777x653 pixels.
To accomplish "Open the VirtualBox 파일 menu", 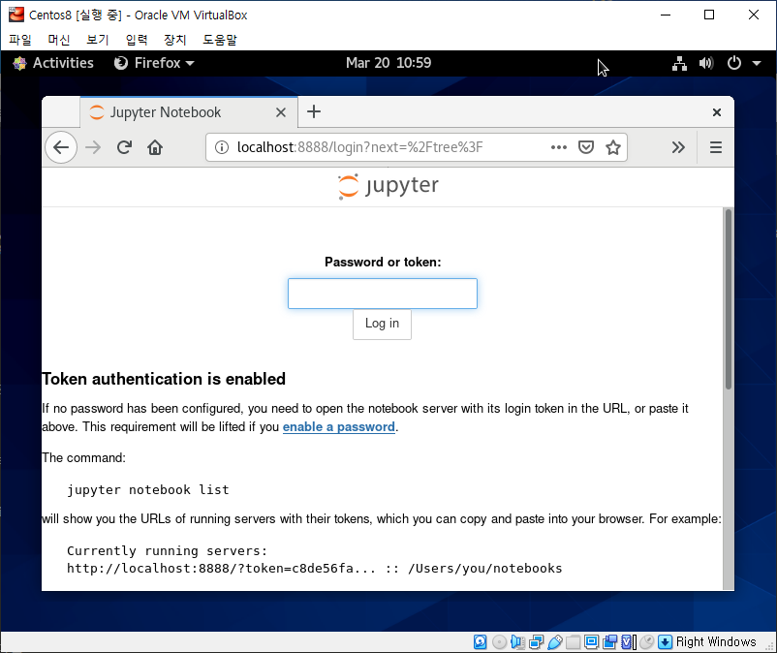I will pos(19,40).
